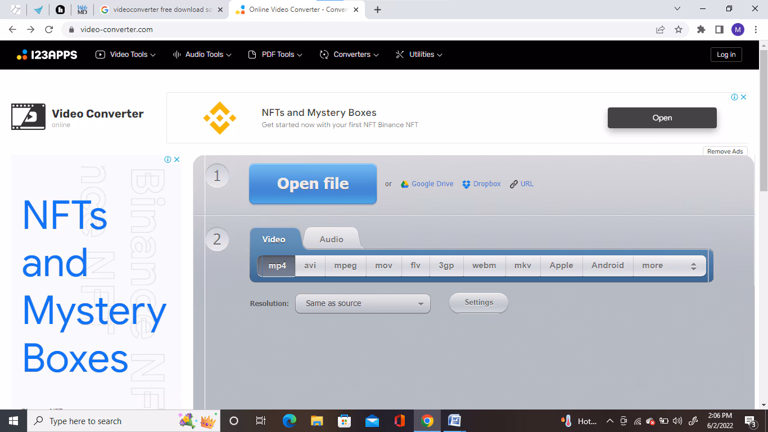This screenshot has height=432, width=768.
Task: Open the notification center icon
Action: (751, 421)
